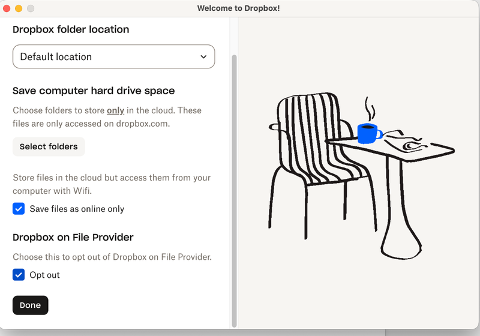Toggle Save files as online only checkbox
Viewport: 480px width, 336px height.
click(x=19, y=209)
